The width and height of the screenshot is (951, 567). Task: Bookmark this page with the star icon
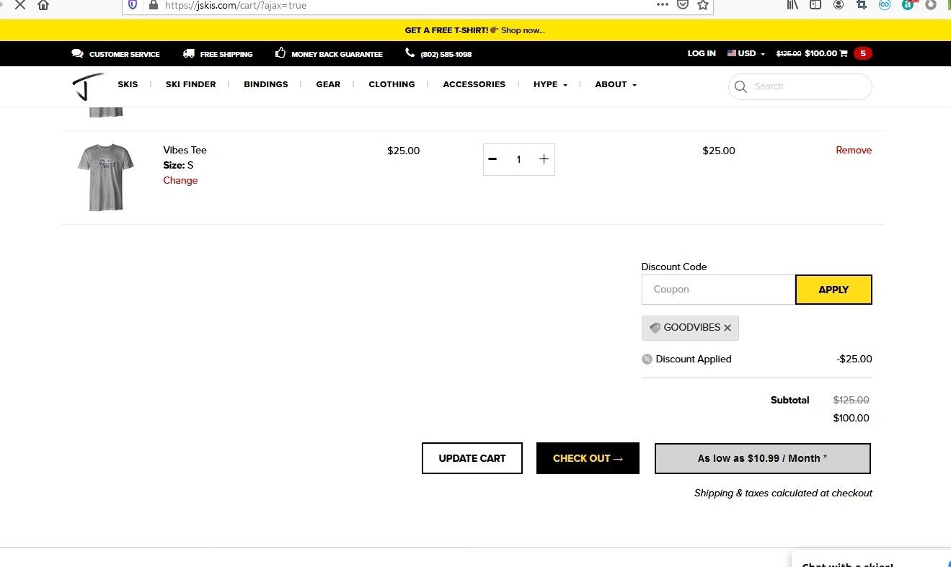(703, 5)
